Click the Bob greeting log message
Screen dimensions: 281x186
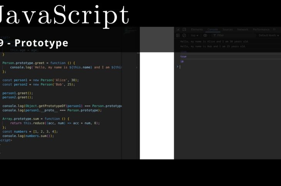click(213, 46)
